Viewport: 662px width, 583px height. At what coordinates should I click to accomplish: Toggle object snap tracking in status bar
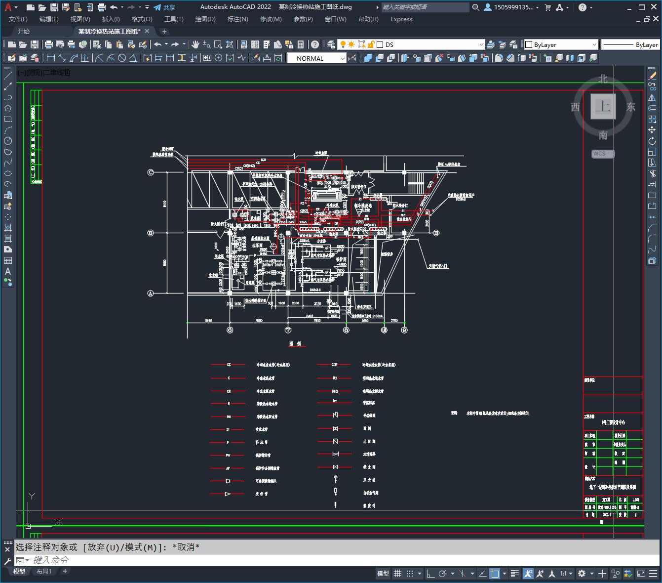pyautogui.click(x=482, y=574)
